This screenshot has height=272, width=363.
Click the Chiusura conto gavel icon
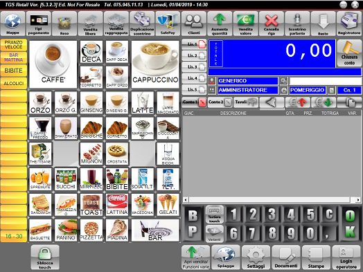point(349,53)
